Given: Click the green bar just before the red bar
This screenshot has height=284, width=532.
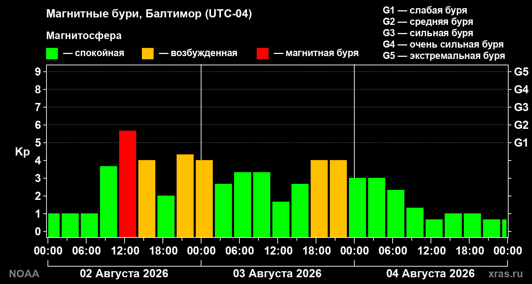Looking at the screenshot, I should 109,202.
